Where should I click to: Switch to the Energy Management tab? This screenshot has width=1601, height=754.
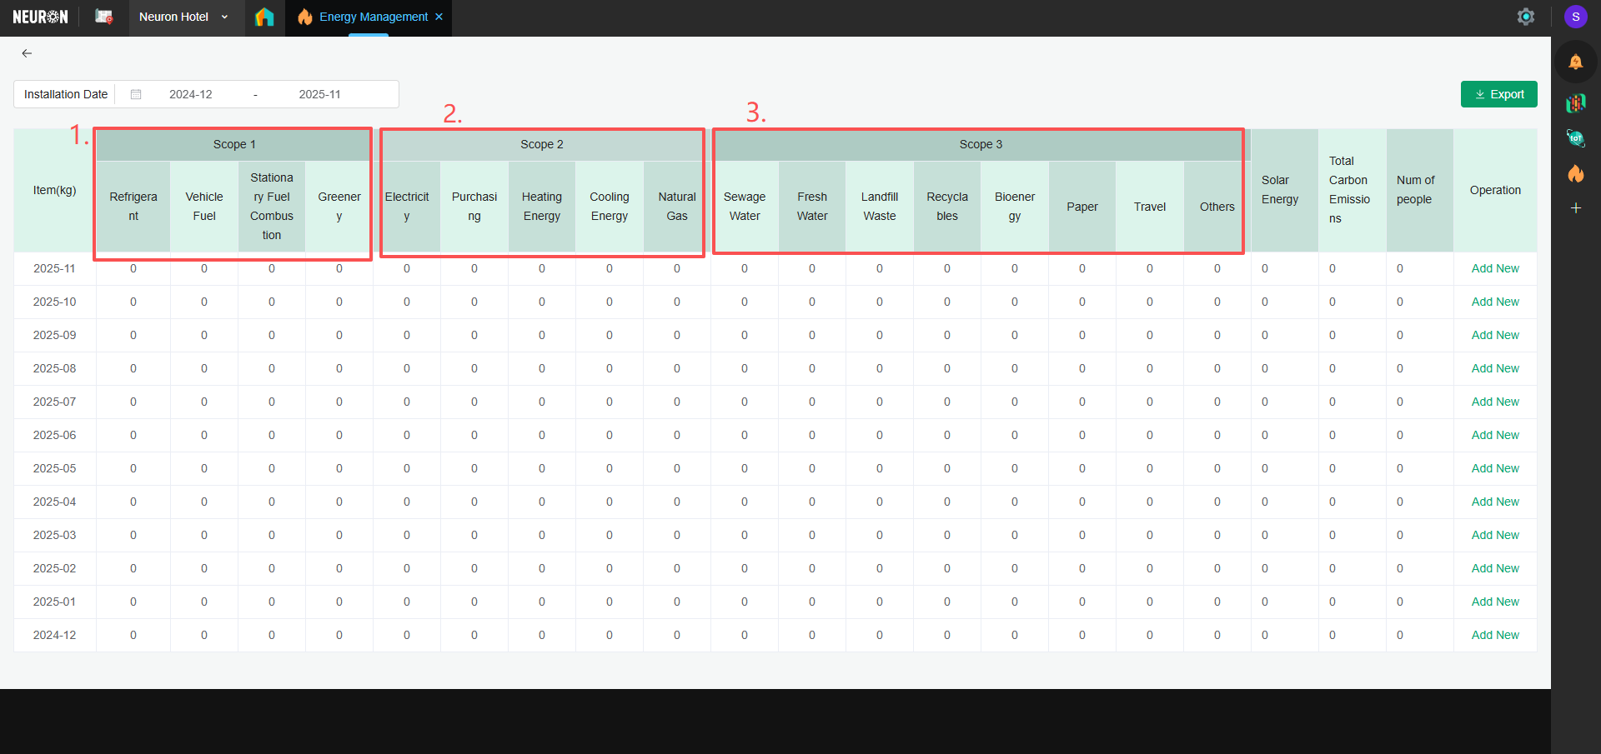(373, 17)
